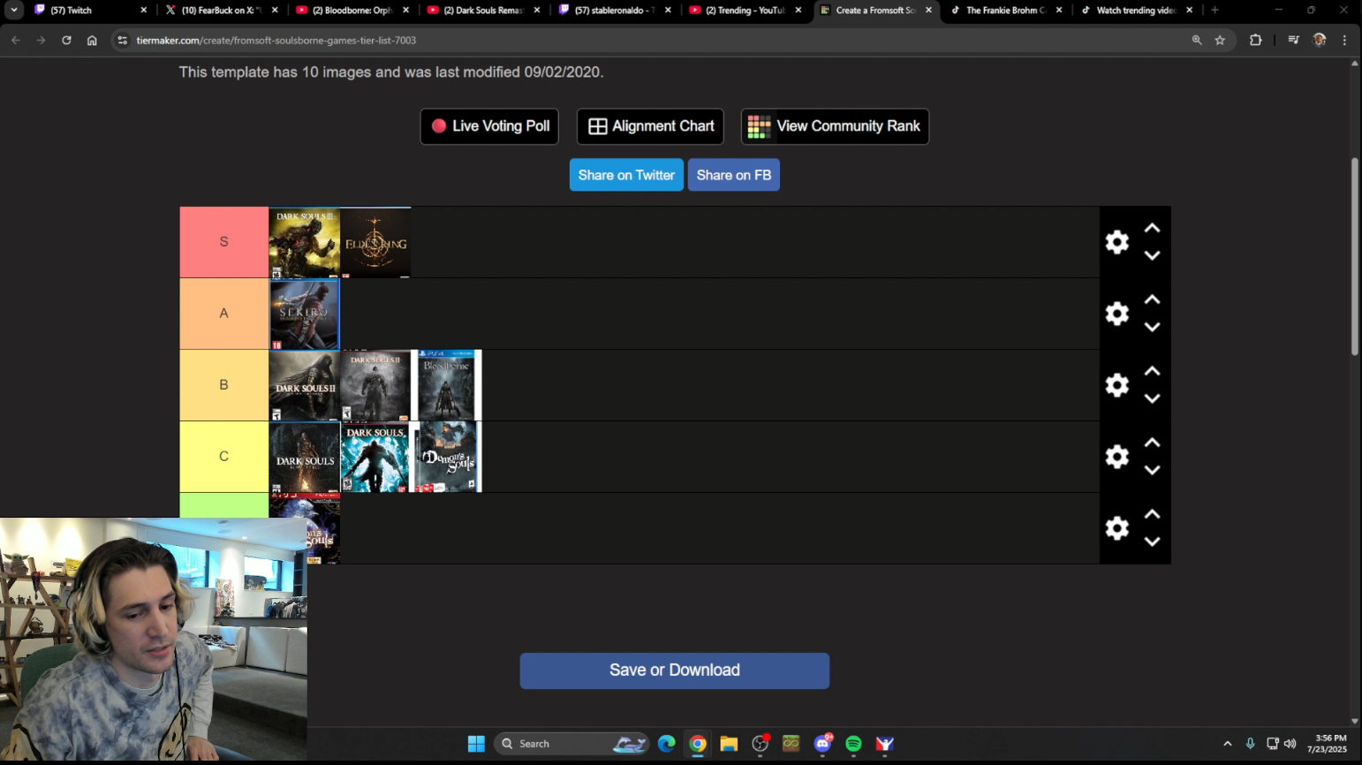Click the Live Voting Poll button
This screenshot has width=1362, height=765.
coord(489,126)
